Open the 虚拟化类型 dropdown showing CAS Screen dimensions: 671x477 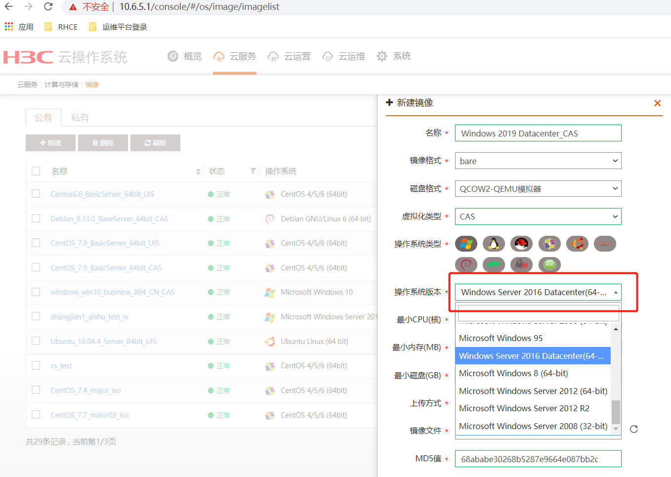(x=538, y=217)
